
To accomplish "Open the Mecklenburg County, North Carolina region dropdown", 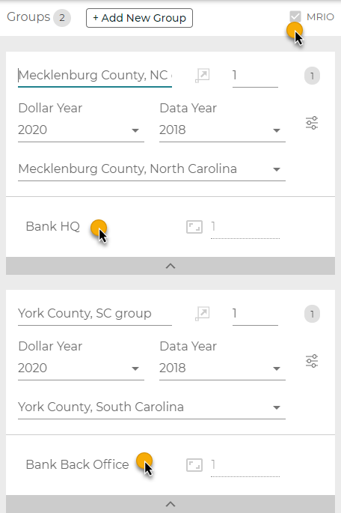I will (x=152, y=169).
